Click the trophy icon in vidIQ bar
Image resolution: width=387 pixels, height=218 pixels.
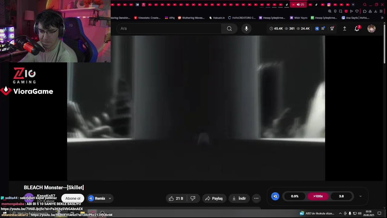(x=332, y=28)
